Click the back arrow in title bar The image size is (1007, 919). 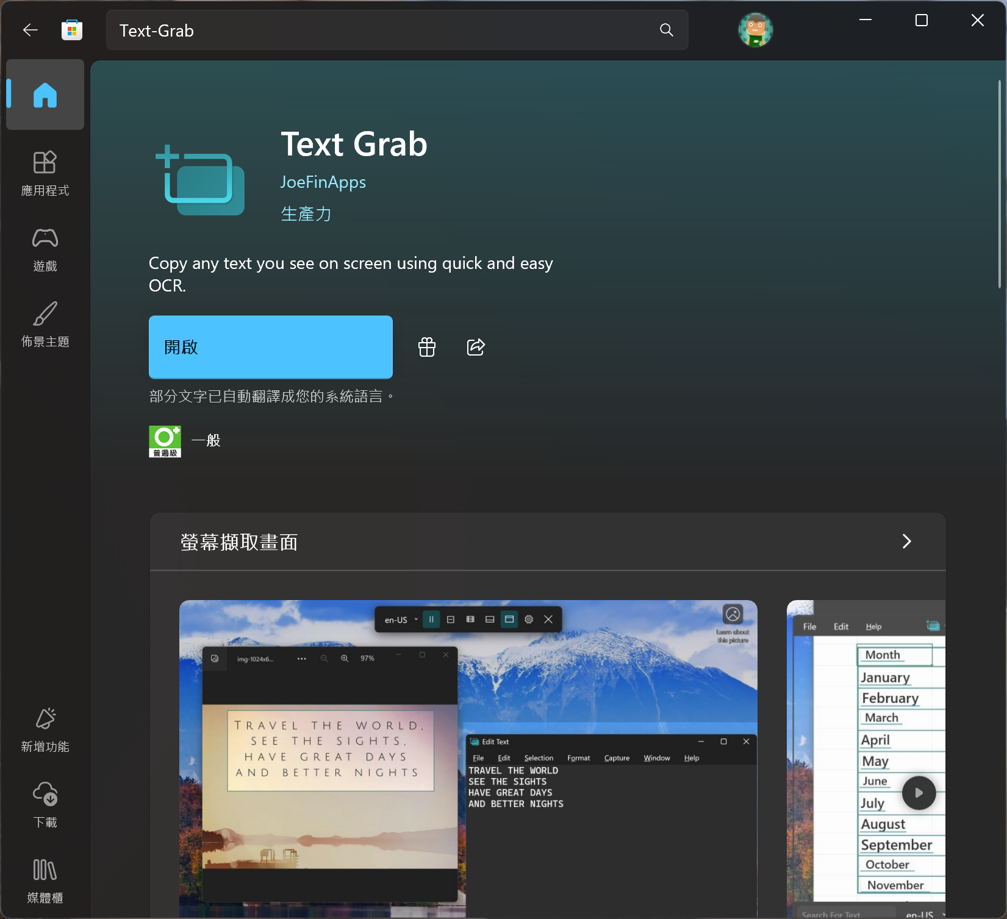click(x=30, y=30)
